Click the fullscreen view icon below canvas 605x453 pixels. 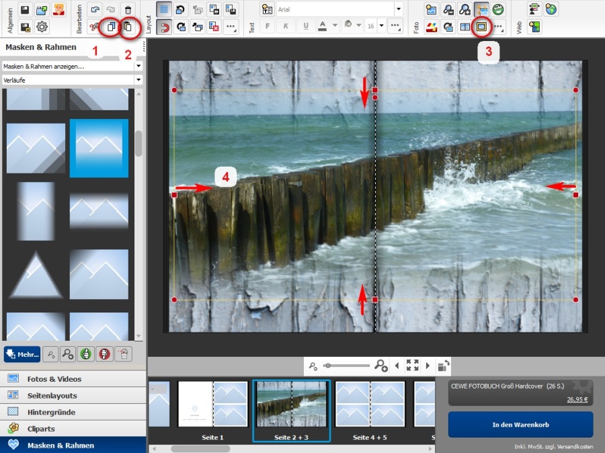tap(413, 366)
